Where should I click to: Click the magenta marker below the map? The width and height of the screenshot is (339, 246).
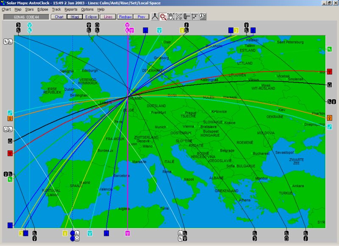tap(128, 233)
